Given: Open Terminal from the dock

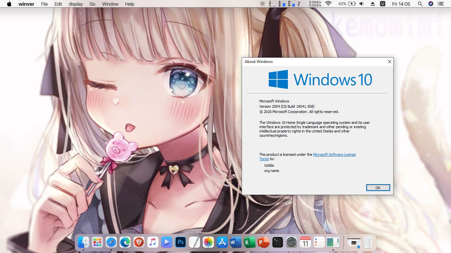Looking at the screenshot, I should pyautogui.click(x=277, y=242).
